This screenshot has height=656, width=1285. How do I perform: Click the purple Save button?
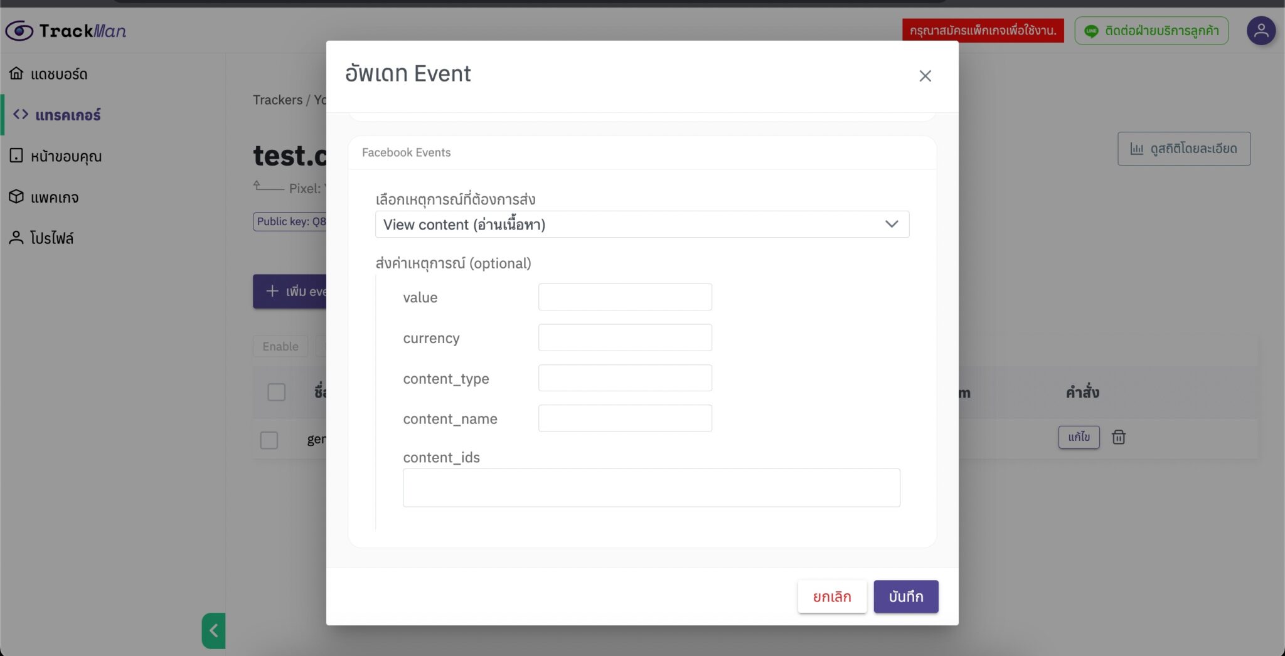(905, 596)
